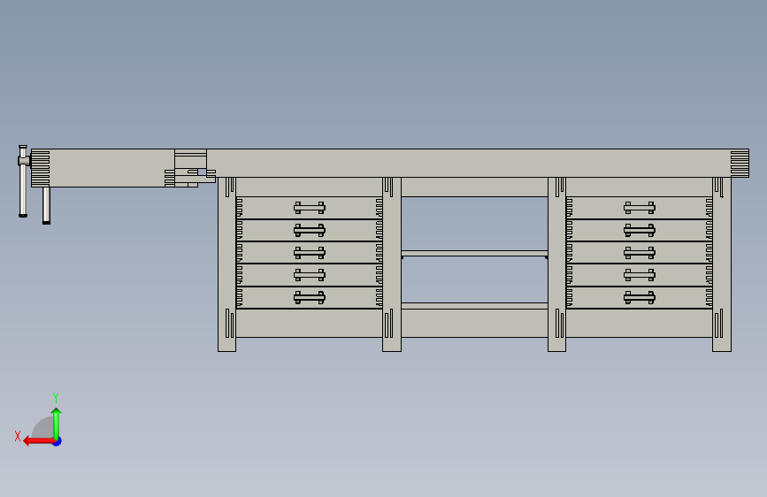Select the top drawer handle in the left cabinet
This screenshot has width=767, height=497.
[310, 208]
